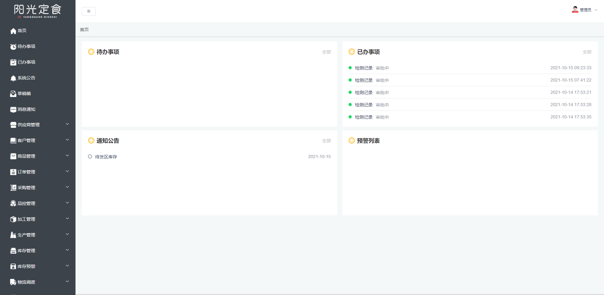Expand the 订单管理 submenu arrow
This screenshot has width=604, height=295.
point(67,172)
